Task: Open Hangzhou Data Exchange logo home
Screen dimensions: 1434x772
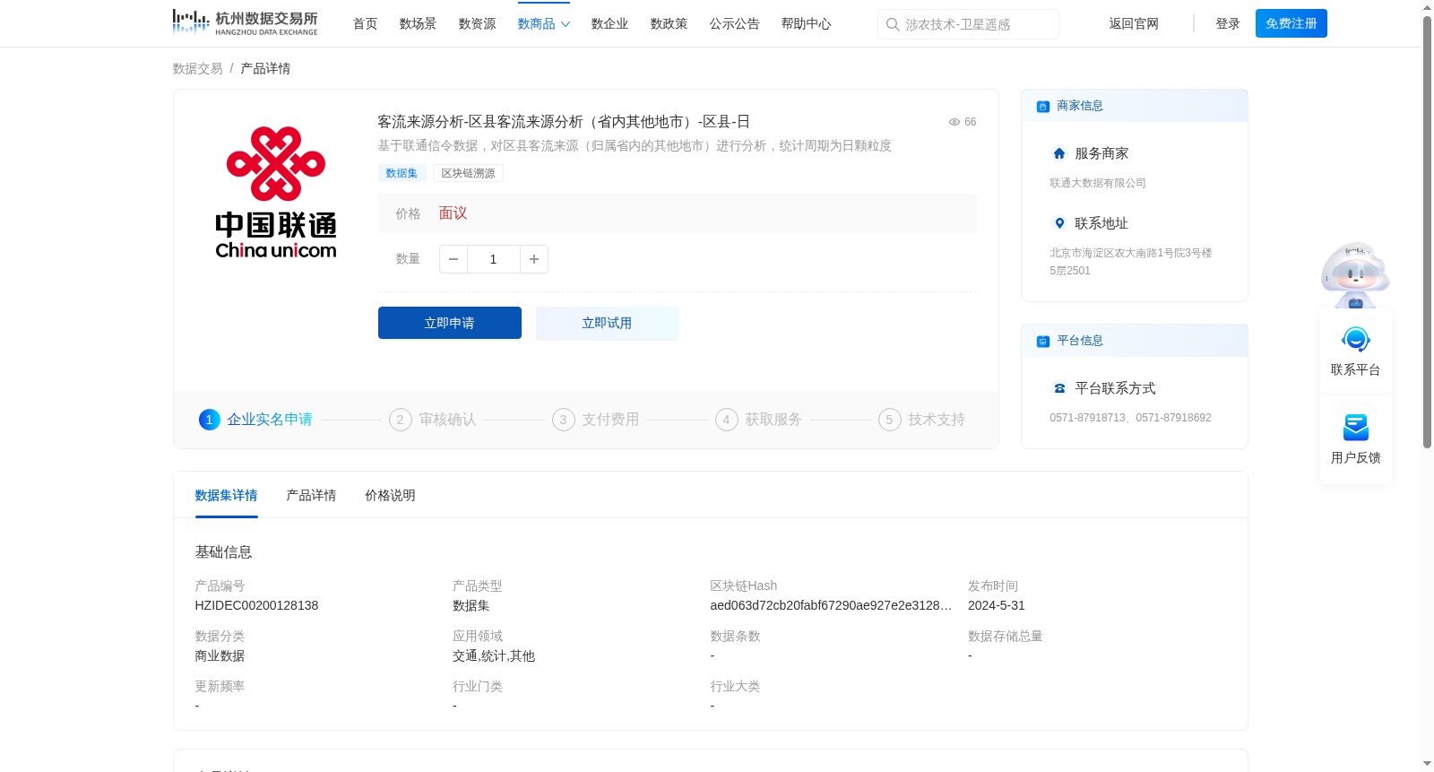Action: pos(245,22)
